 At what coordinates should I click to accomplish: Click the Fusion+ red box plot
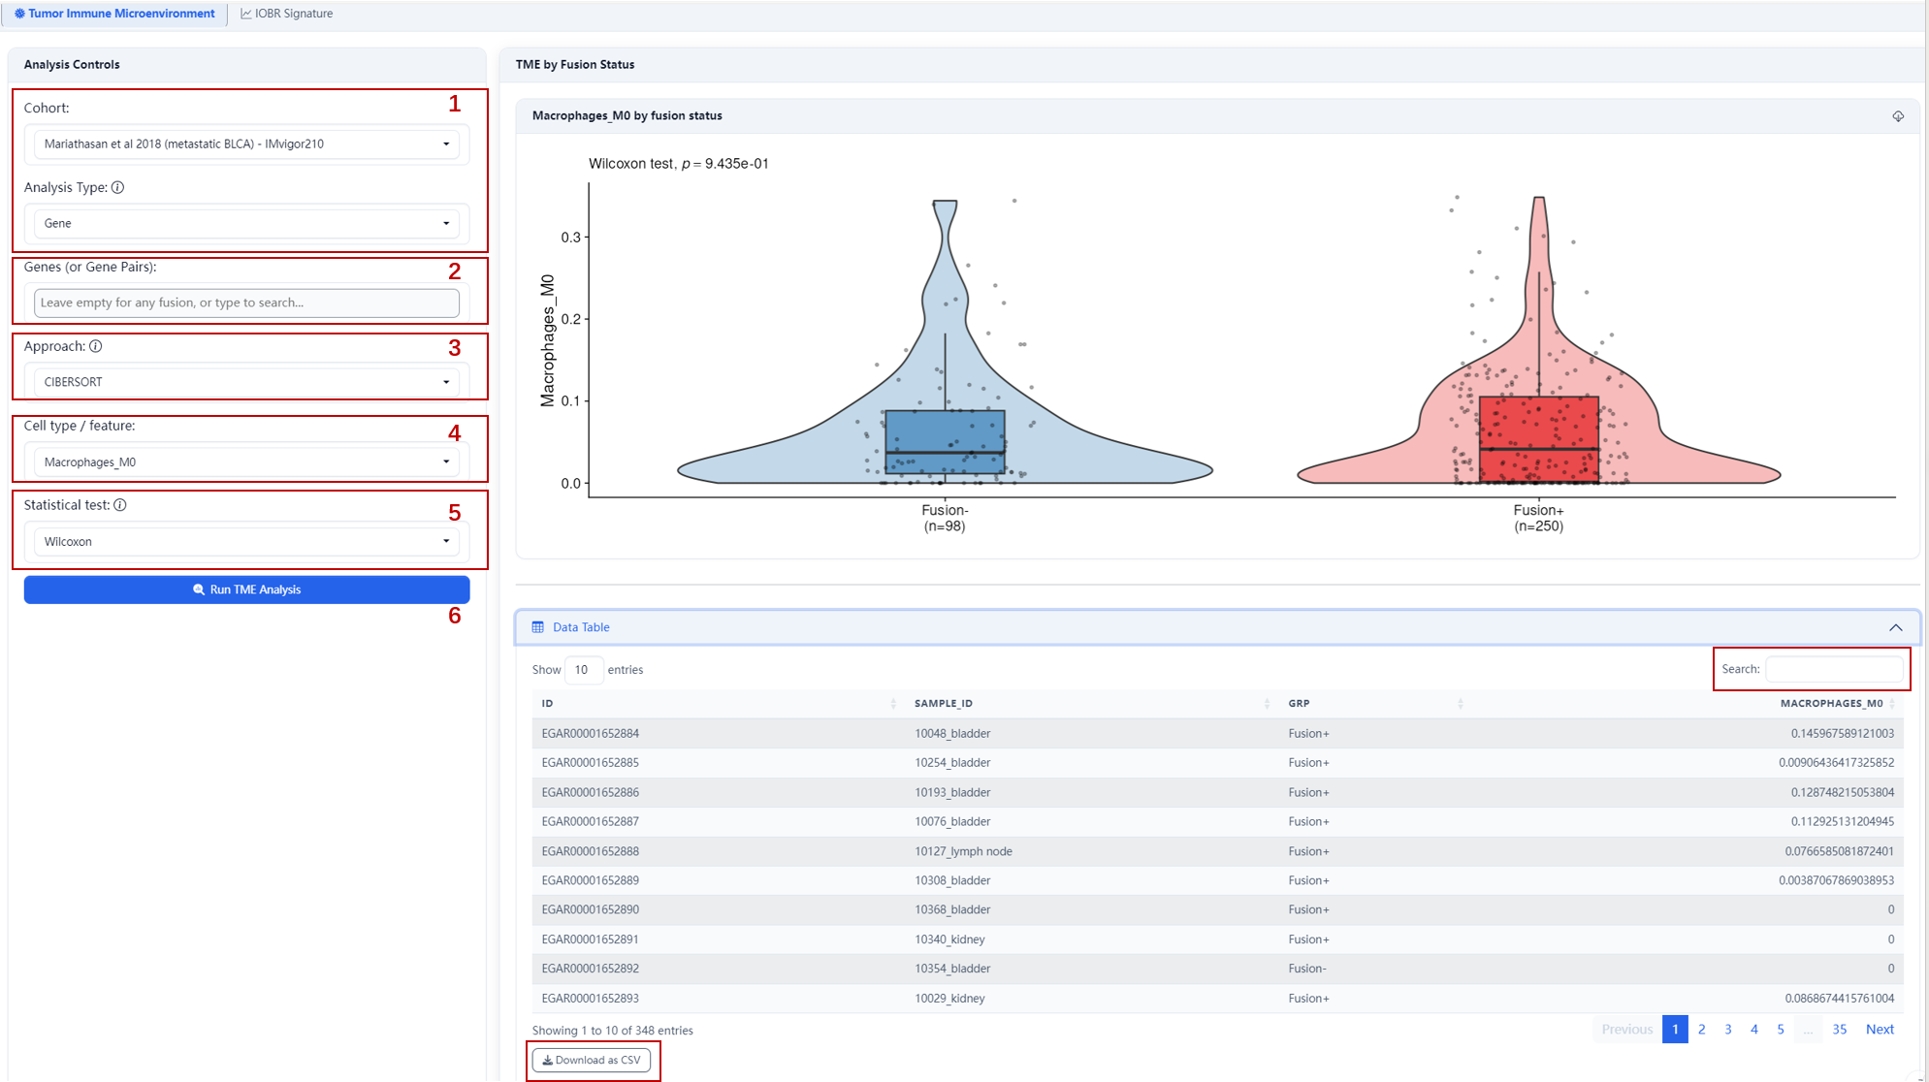(1539, 439)
